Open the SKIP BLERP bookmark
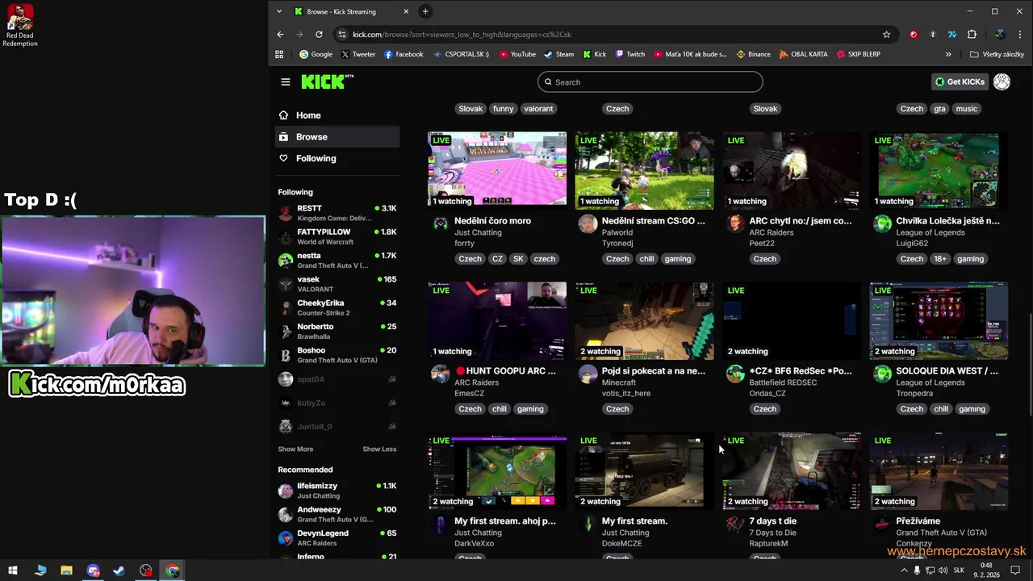This screenshot has height=581, width=1033. [859, 54]
